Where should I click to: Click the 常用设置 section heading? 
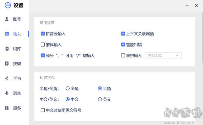pyautogui.click(x=47, y=23)
